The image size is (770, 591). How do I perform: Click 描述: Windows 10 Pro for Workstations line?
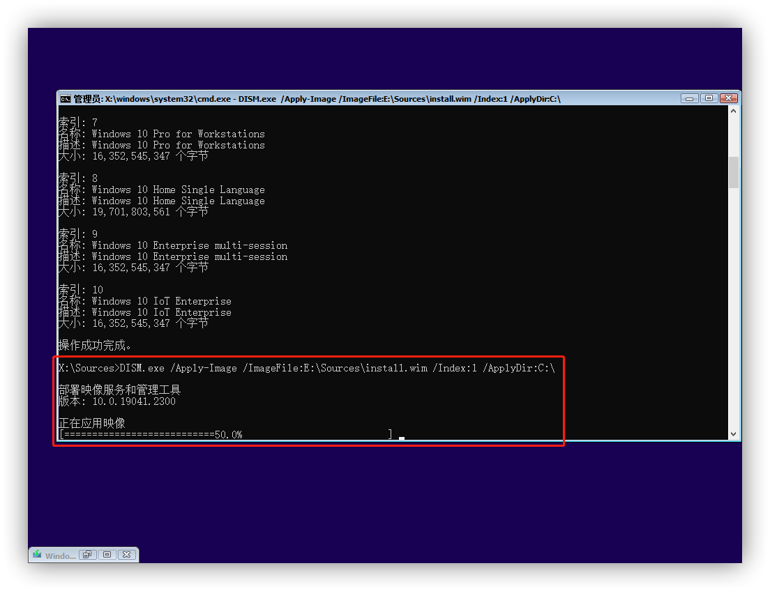coord(162,145)
